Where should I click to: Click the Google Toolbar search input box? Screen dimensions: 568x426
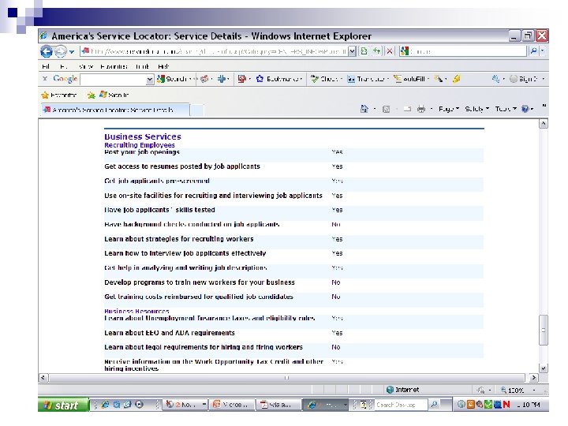[114, 79]
